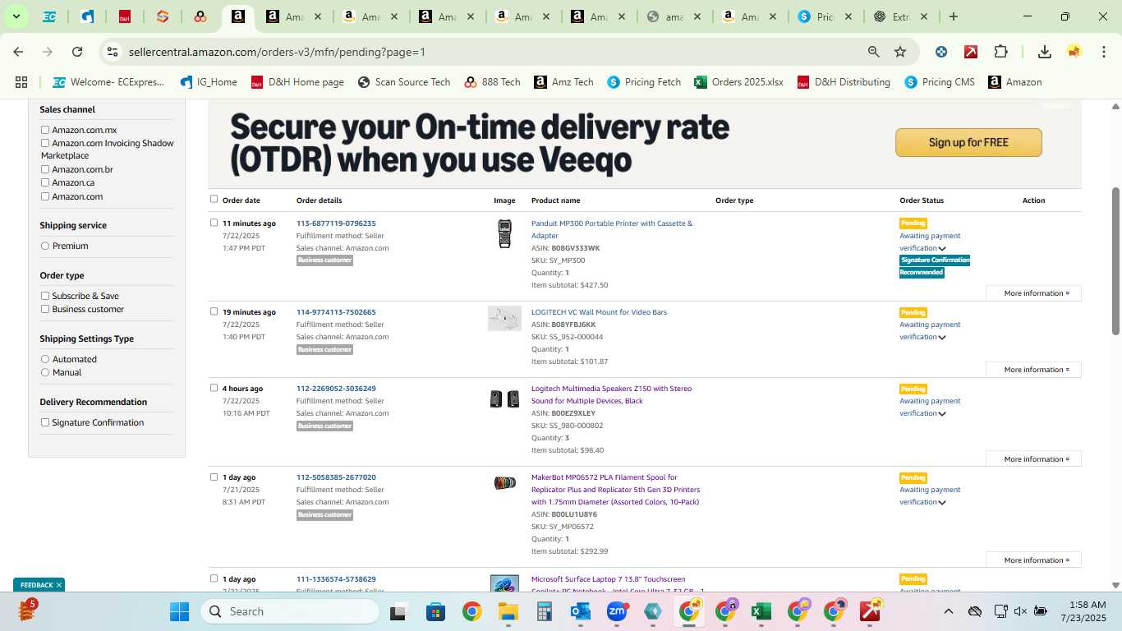Open File Explorer from taskbar
Image resolution: width=1122 pixels, height=631 pixels.
(508, 611)
